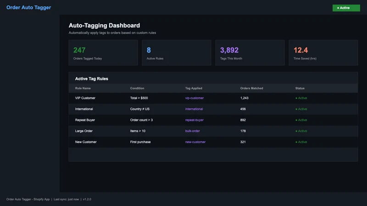This screenshot has height=206, width=367.
Task: Click the 892 orders matched value
Action: tap(243, 120)
